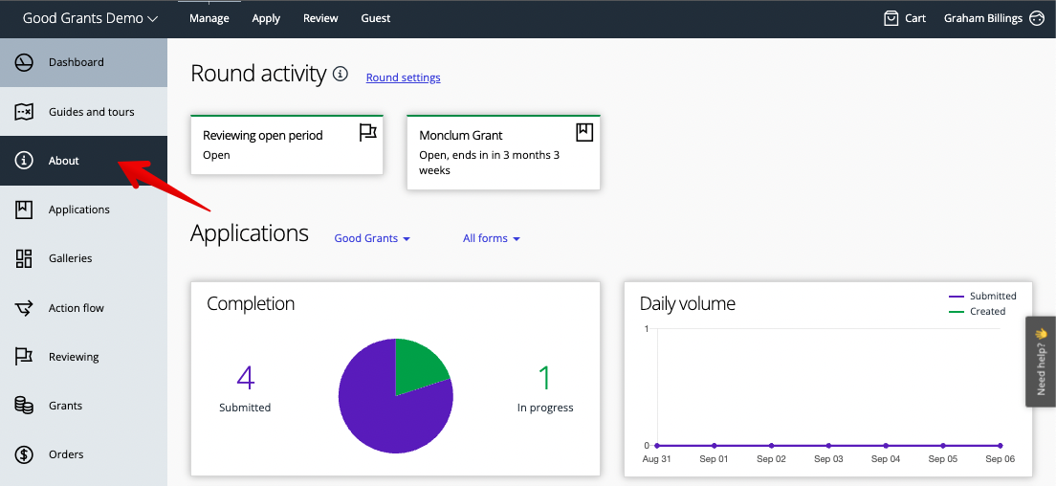Open Reviewing in the sidebar
This screenshot has height=486, width=1056.
click(83, 357)
